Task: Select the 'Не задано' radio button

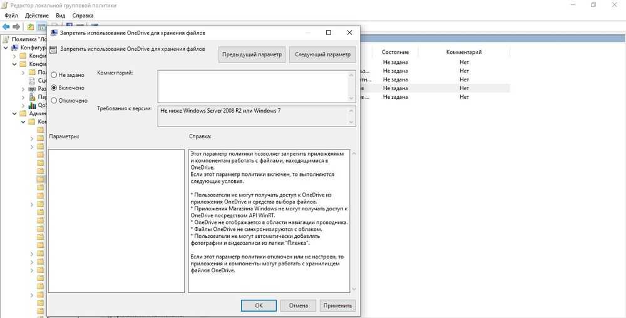Action: click(x=54, y=74)
